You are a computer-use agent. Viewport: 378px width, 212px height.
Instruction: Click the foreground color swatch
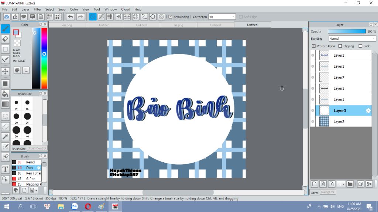click(x=16, y=32)
